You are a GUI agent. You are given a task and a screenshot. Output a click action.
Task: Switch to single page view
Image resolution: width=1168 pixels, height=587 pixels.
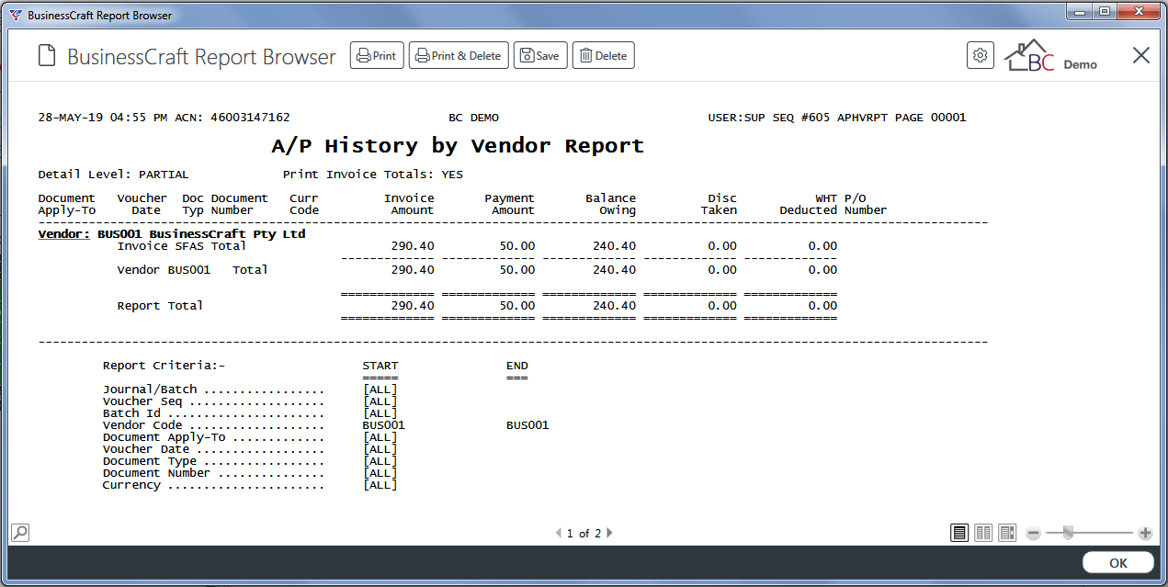(x=959, y=533)
